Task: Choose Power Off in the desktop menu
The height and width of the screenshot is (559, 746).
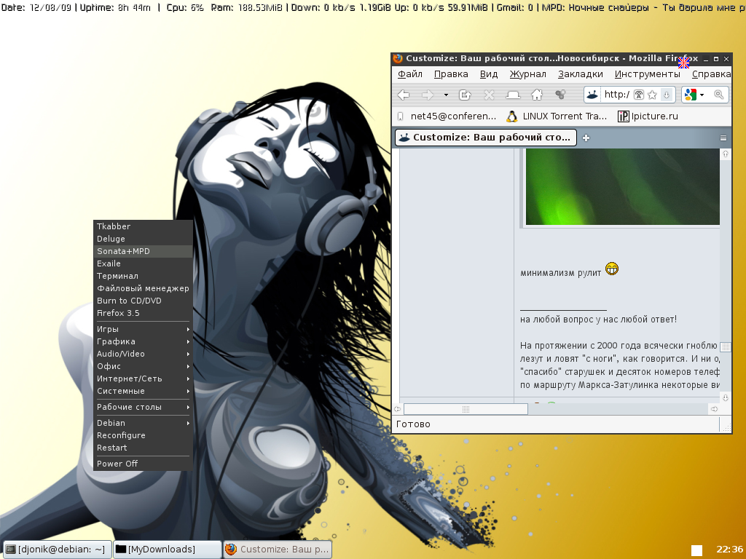Action: click(x=143, y=464)
